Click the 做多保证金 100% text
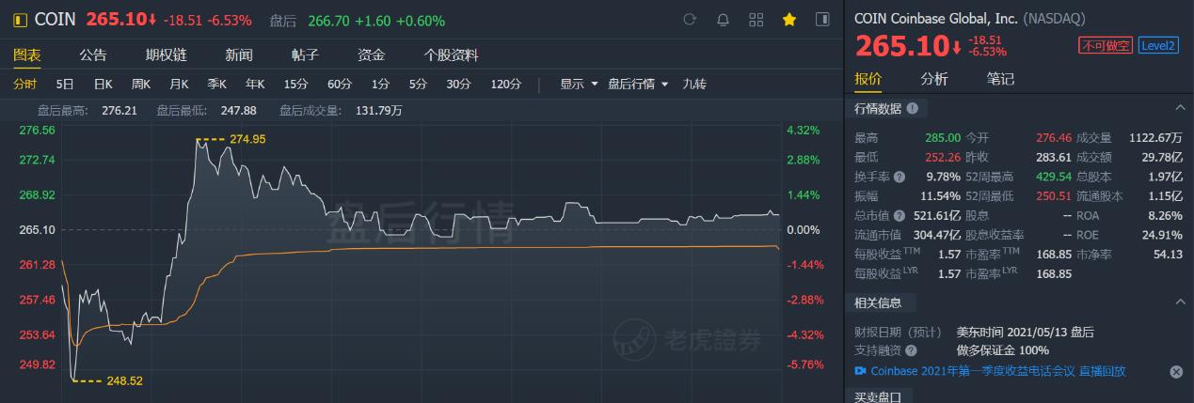Image resolution: width=1194 pixels, height=403 pixels. 1002,350
